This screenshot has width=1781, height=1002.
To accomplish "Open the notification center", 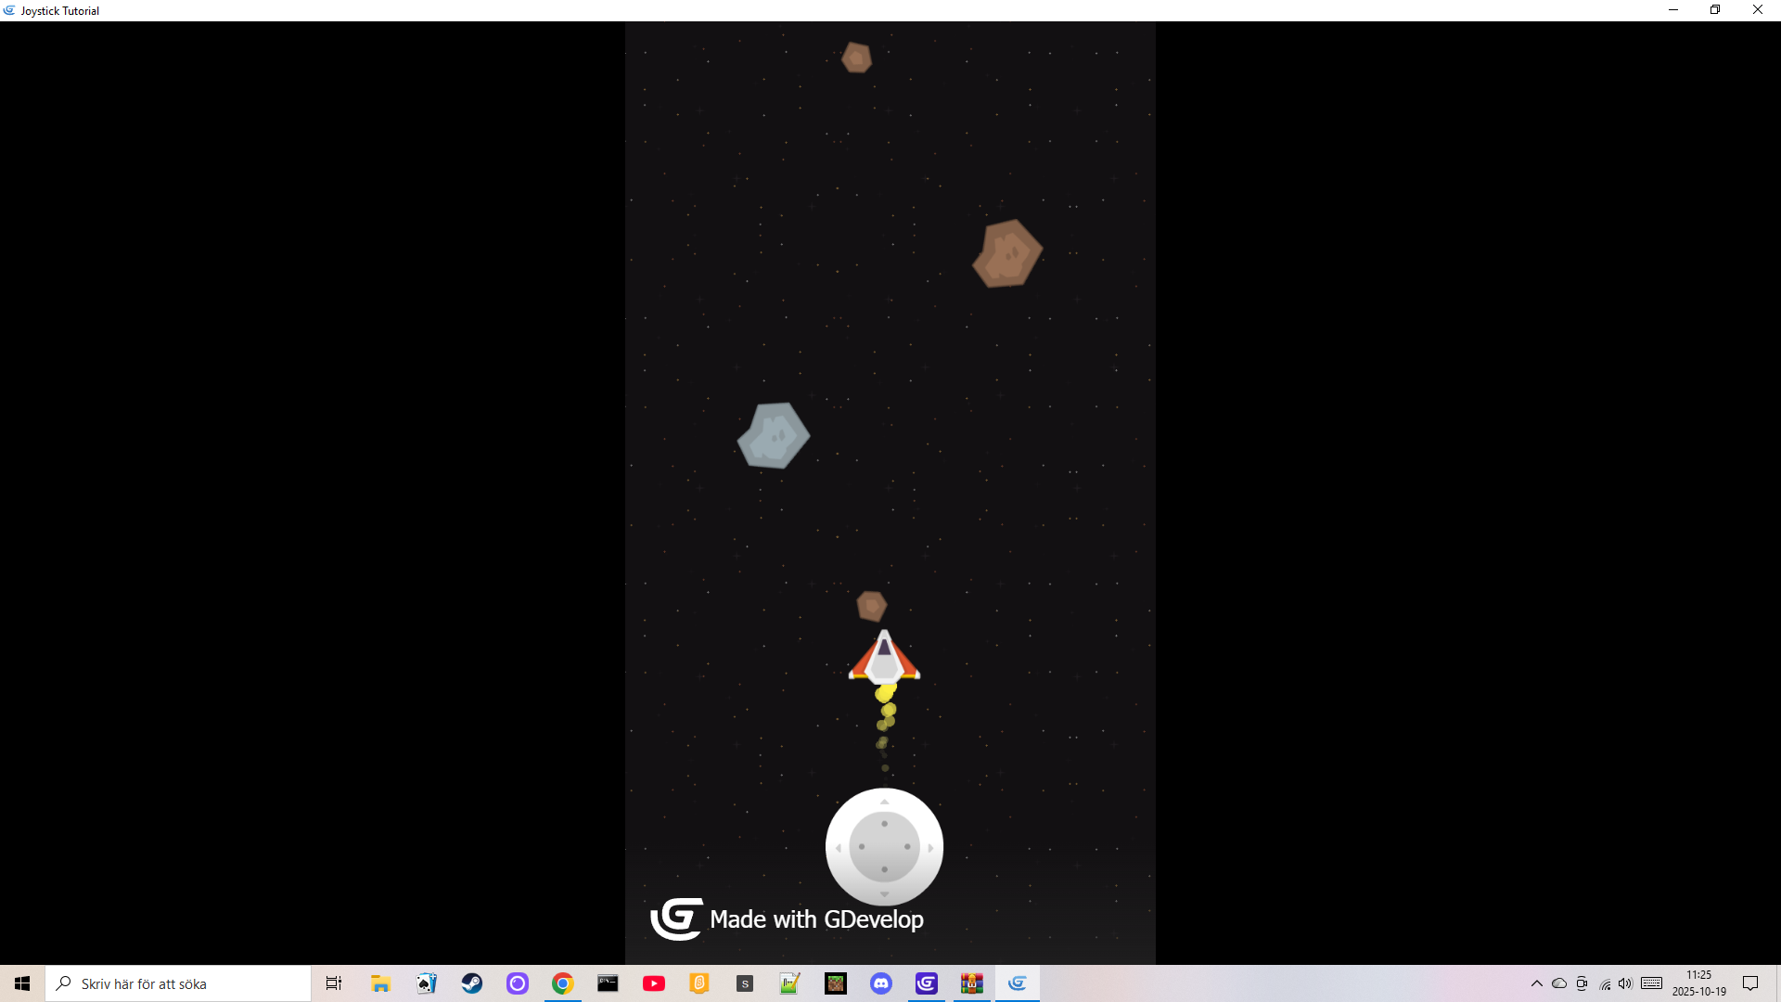I will click(1750, 983).
